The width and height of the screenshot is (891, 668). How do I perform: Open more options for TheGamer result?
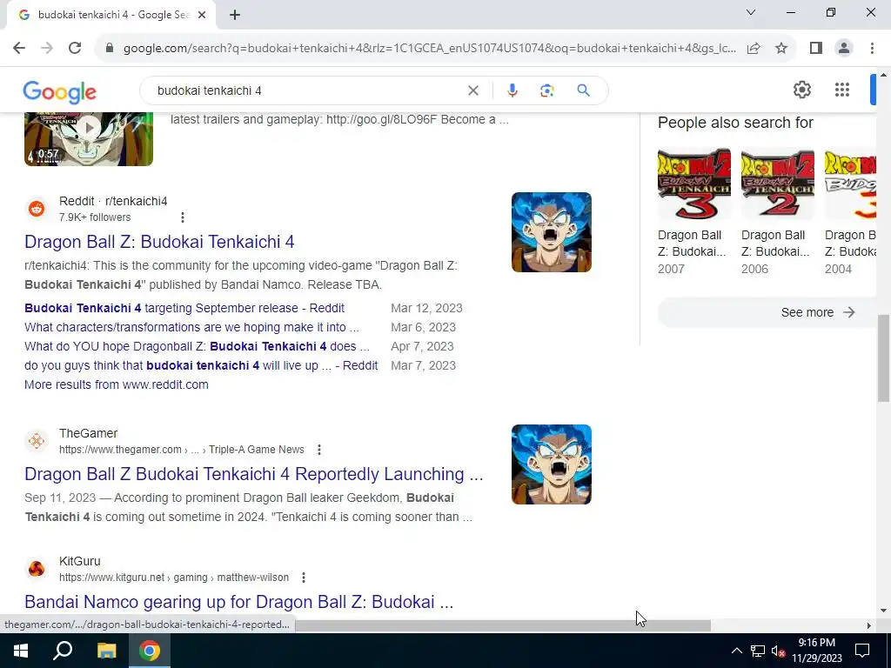click(x=319, y=450)
